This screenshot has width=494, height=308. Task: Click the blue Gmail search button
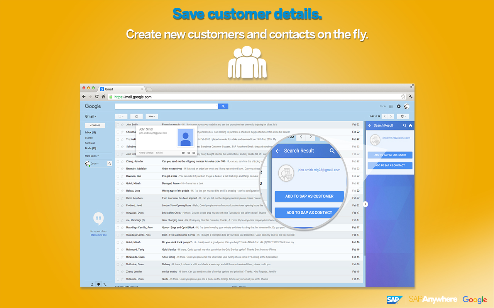223,106
